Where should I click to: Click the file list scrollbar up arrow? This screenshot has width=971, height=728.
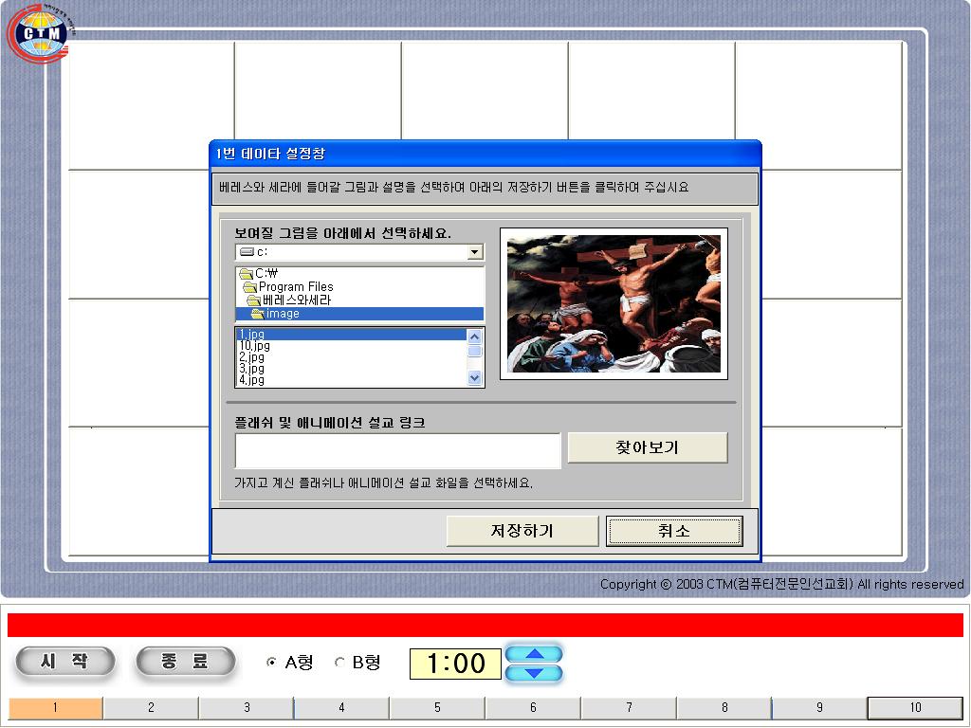click(475, 337)
